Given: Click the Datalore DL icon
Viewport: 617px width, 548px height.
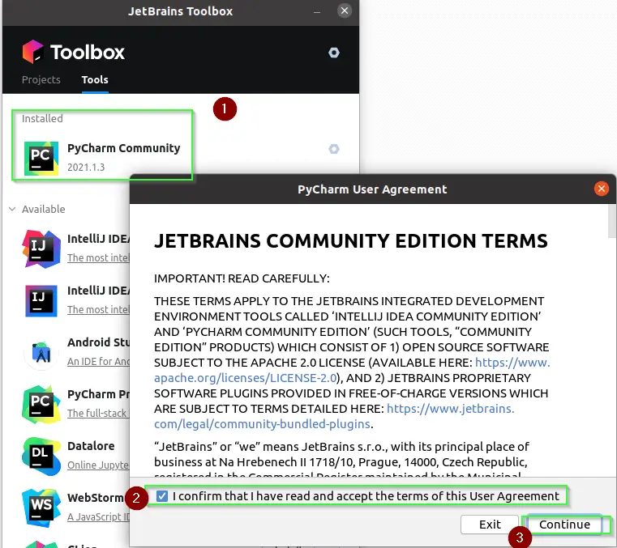Looking at the screenshot, I should pyautogui.click(x=41, y=457).
